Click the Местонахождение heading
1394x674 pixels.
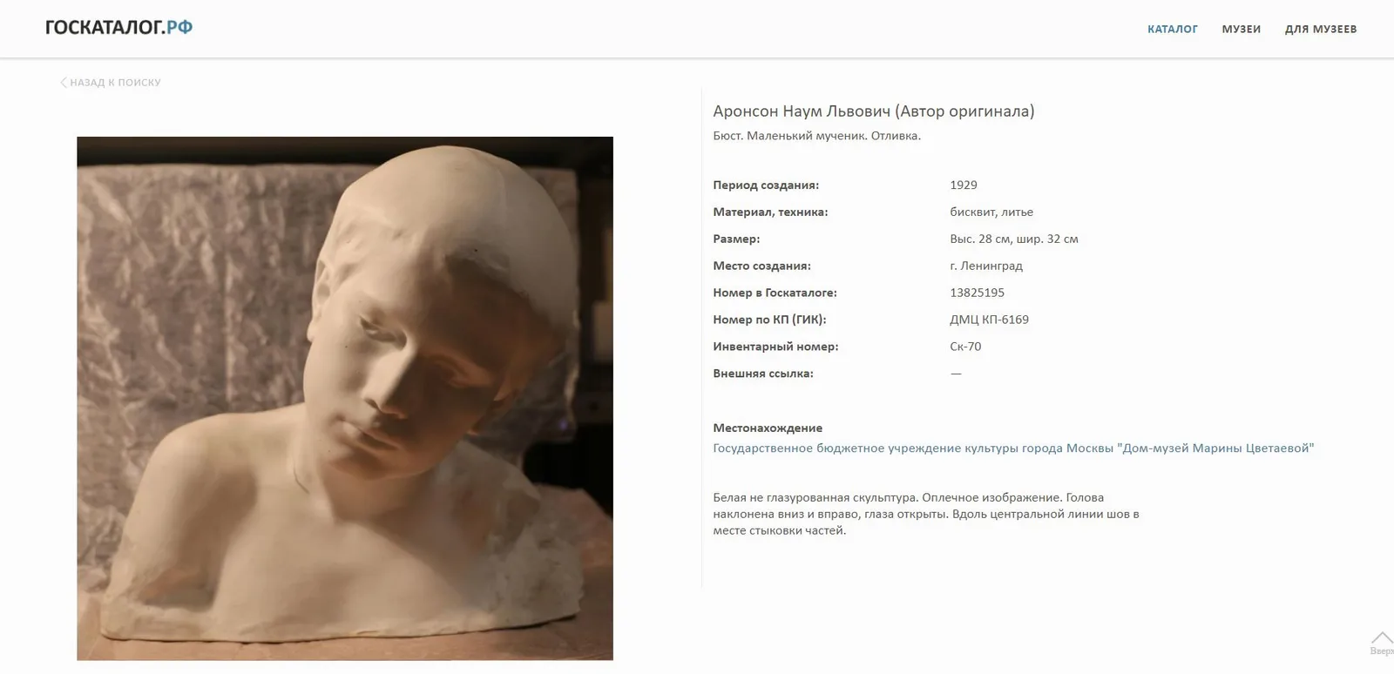pos(768,428)
